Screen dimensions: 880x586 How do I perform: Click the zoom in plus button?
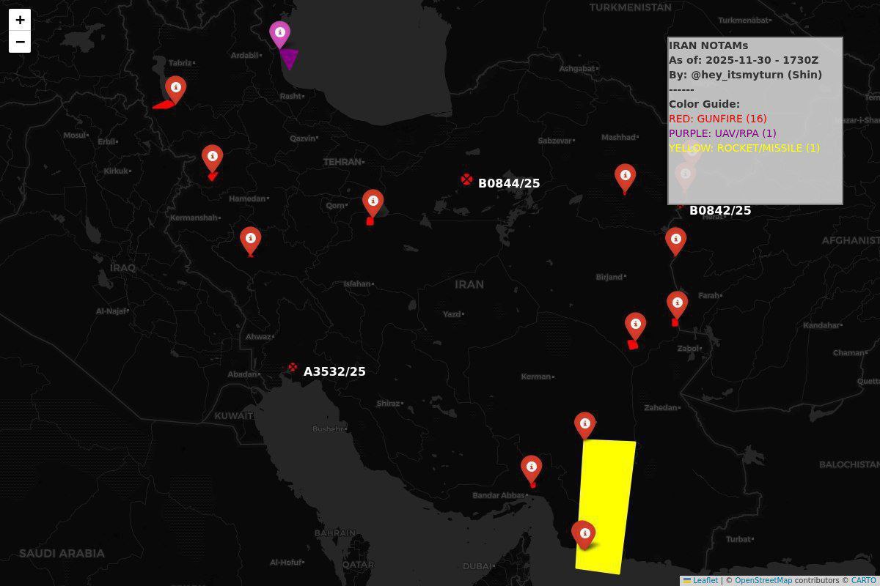click(x=20, y=20)
